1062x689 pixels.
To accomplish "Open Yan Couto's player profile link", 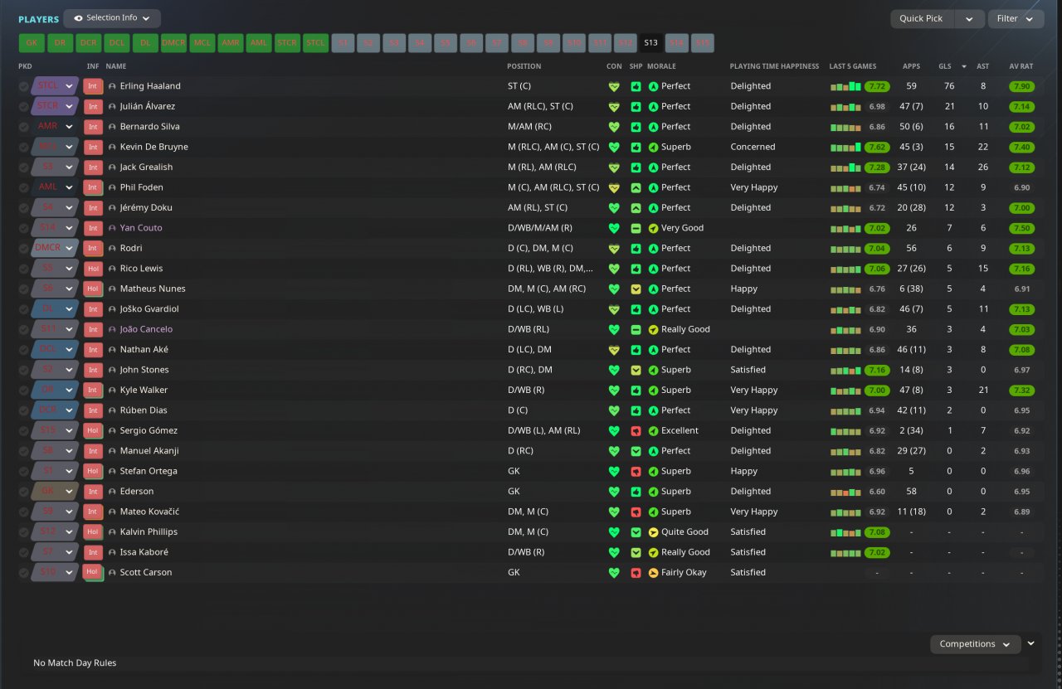I will [141, 228].
